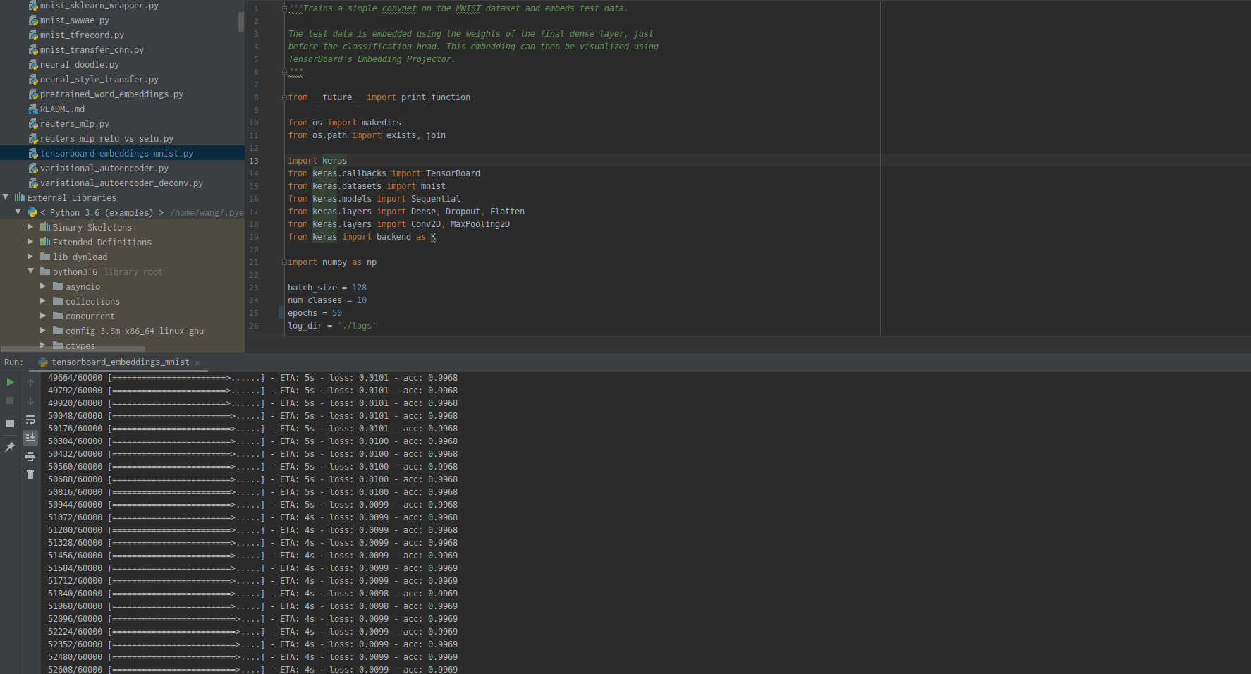Click the Up the Stack Trace arrow icon
The height and width of the screenshot is (674, 1251).
pyautogui.click(x=30, y=382)
